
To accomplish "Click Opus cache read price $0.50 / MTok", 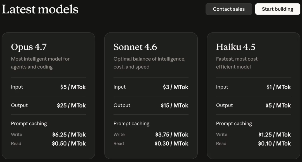I will pyautogui.click(x=69, y=144).
